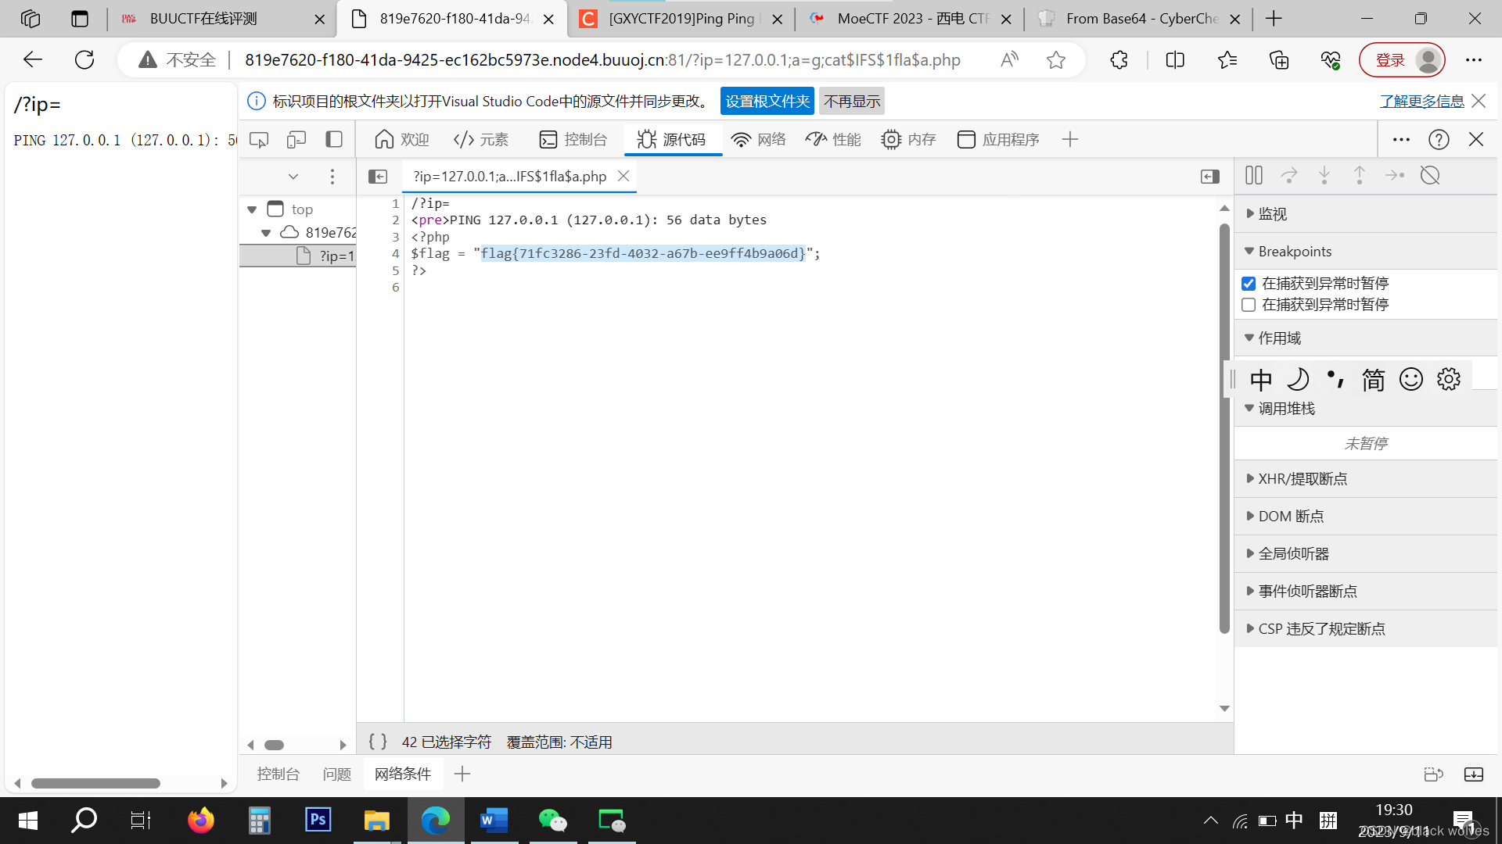Enable second pause on exceptions checkbox
Viewport: 1502px width, 844px height.
(1249, 305)
